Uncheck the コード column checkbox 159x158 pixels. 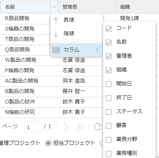point(108,28)
